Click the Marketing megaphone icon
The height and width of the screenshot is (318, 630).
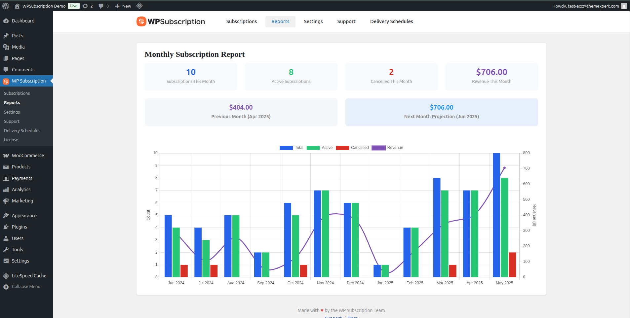pyautogui.click(x=6, y=201)
